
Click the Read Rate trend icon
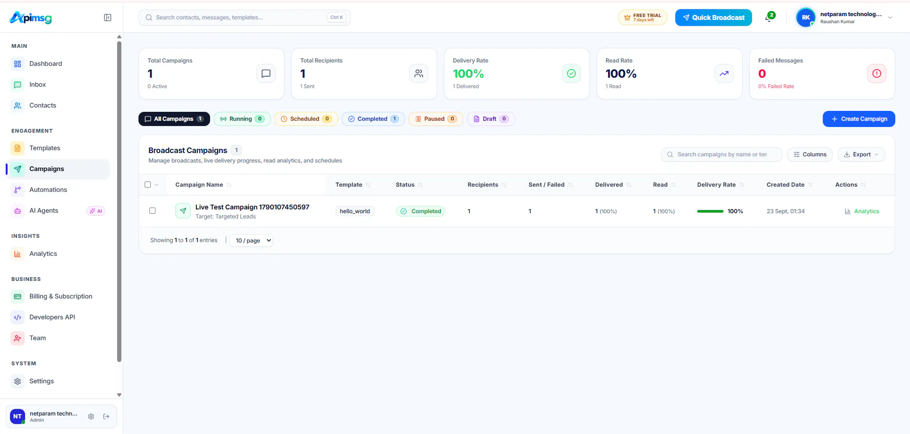click(x=724, y=73)
